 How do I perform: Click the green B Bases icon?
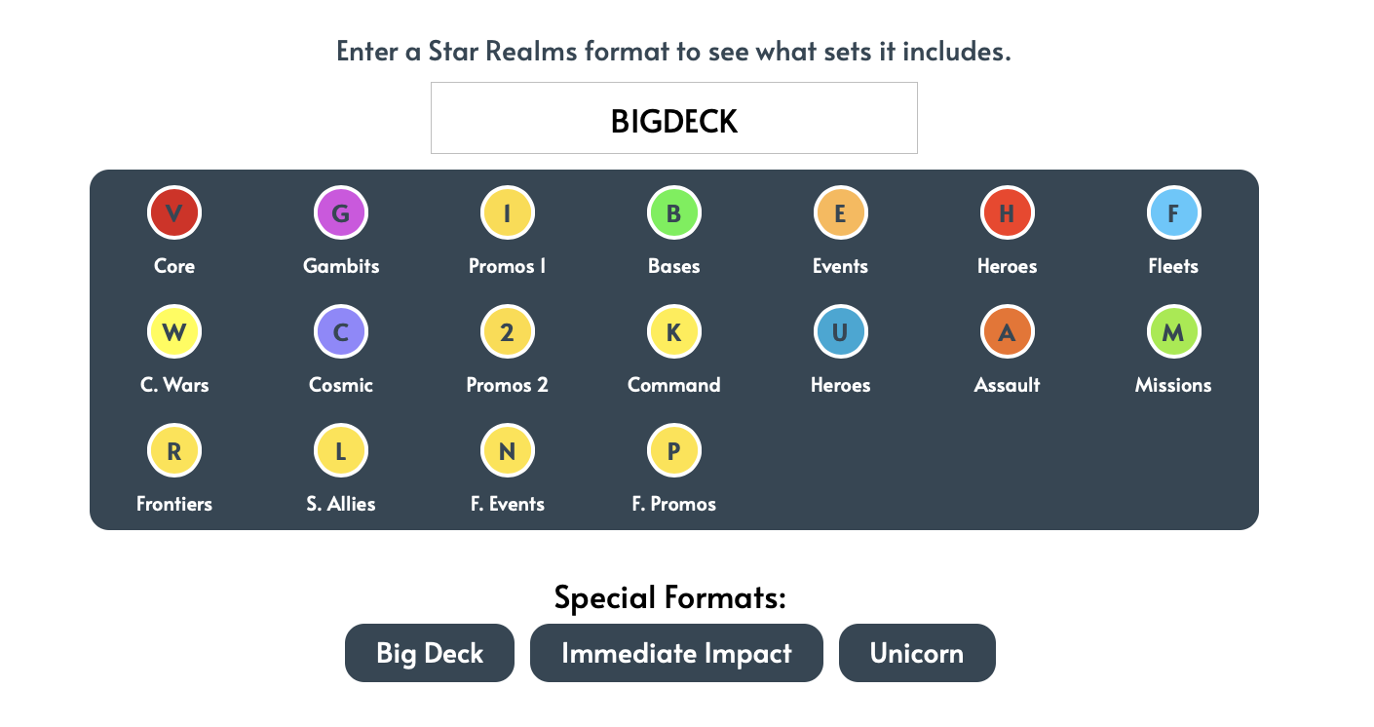click(673, 212)
